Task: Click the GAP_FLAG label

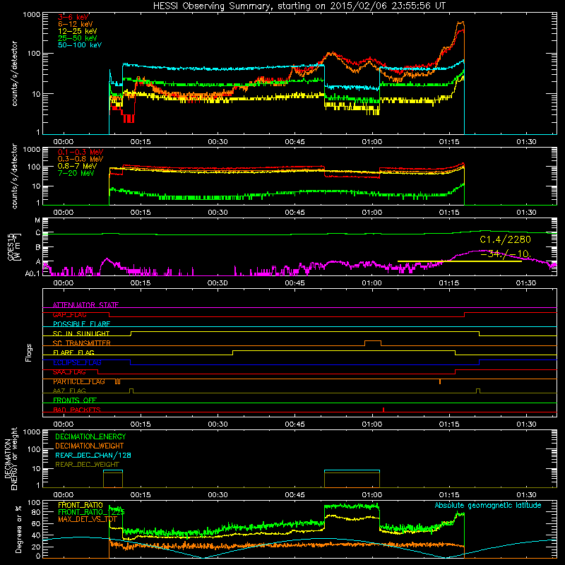Action: click(69, 314)
